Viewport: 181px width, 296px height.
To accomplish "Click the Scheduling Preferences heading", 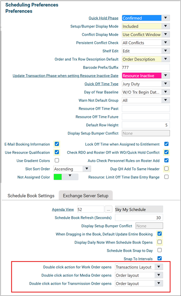I will pos(32,5).
